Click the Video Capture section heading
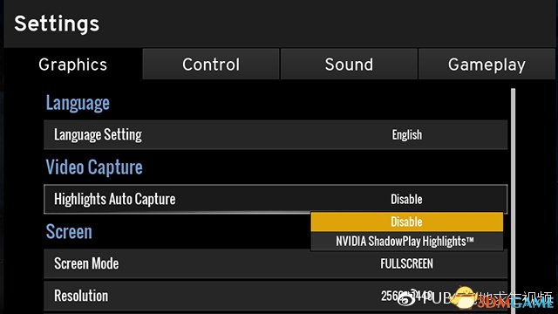 [x=94, y=167]
